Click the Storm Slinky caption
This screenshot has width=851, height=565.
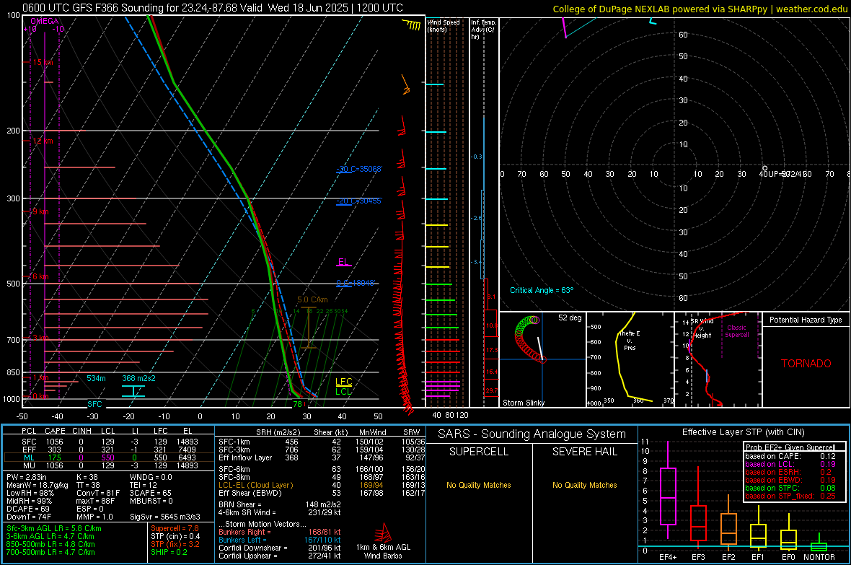click(x=523, y=403)
